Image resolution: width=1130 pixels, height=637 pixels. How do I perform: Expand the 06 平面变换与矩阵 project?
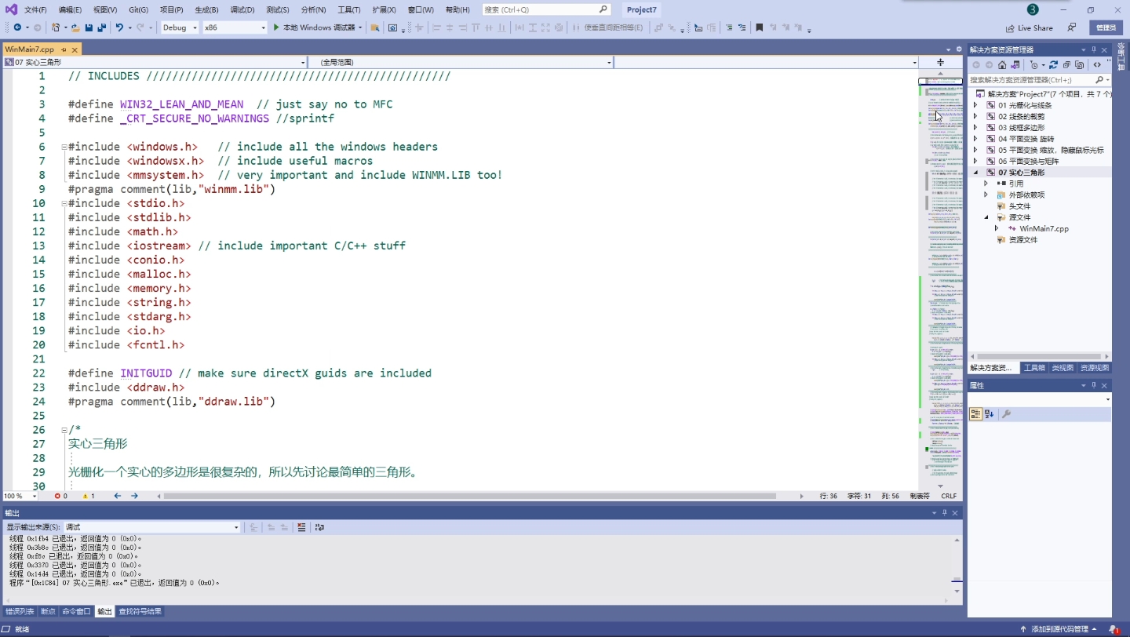[975, 161]
